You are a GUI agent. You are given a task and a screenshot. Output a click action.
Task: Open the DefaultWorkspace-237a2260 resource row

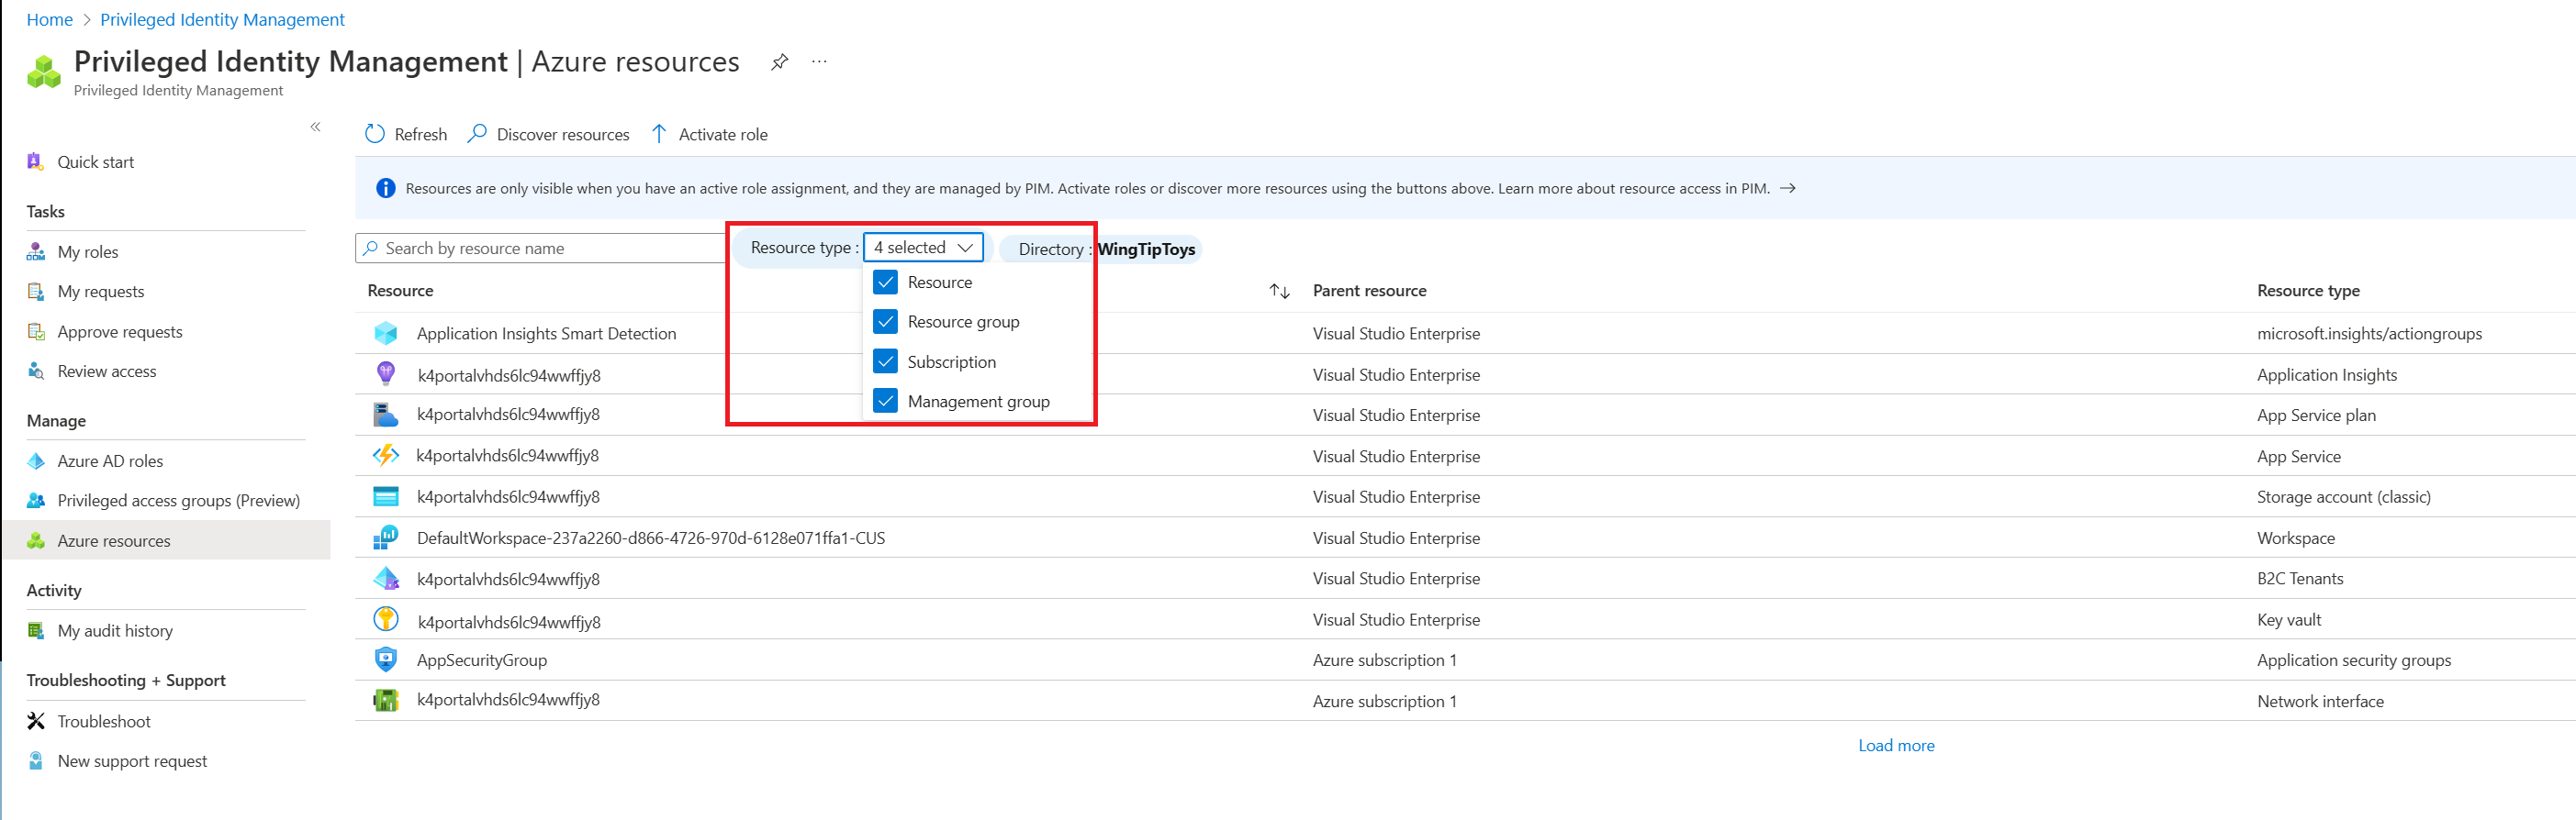[650, 537]
